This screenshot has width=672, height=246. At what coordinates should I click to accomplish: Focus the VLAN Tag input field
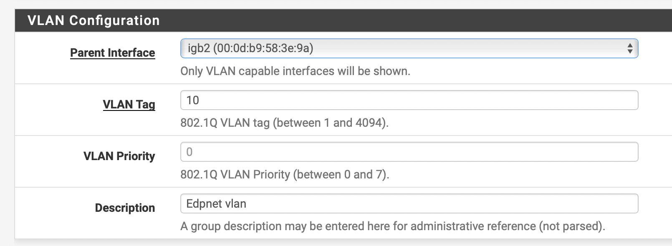(409, 100)
